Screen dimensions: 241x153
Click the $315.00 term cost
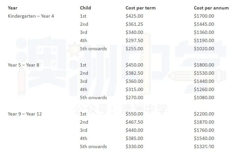134,89
